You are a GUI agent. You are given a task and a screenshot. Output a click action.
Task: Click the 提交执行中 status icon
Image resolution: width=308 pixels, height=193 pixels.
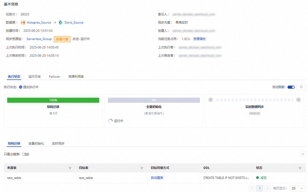pos(21,87)
